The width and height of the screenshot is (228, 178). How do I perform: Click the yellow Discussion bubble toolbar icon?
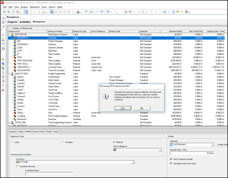177,12
